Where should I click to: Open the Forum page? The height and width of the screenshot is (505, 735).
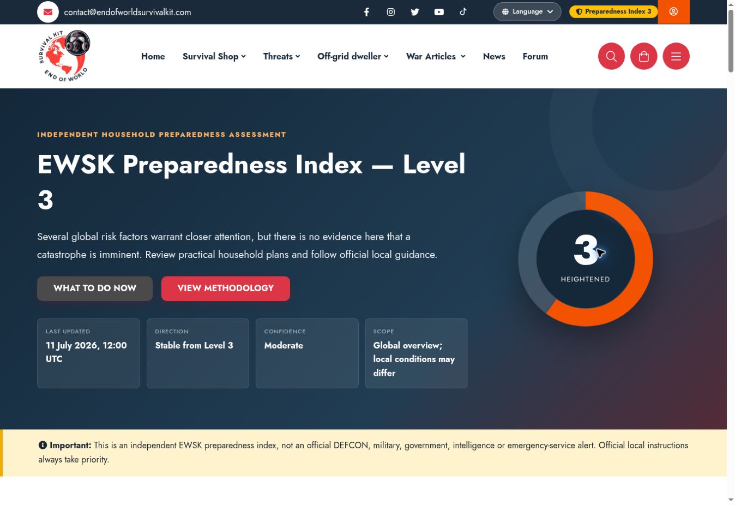pos(535,56)
